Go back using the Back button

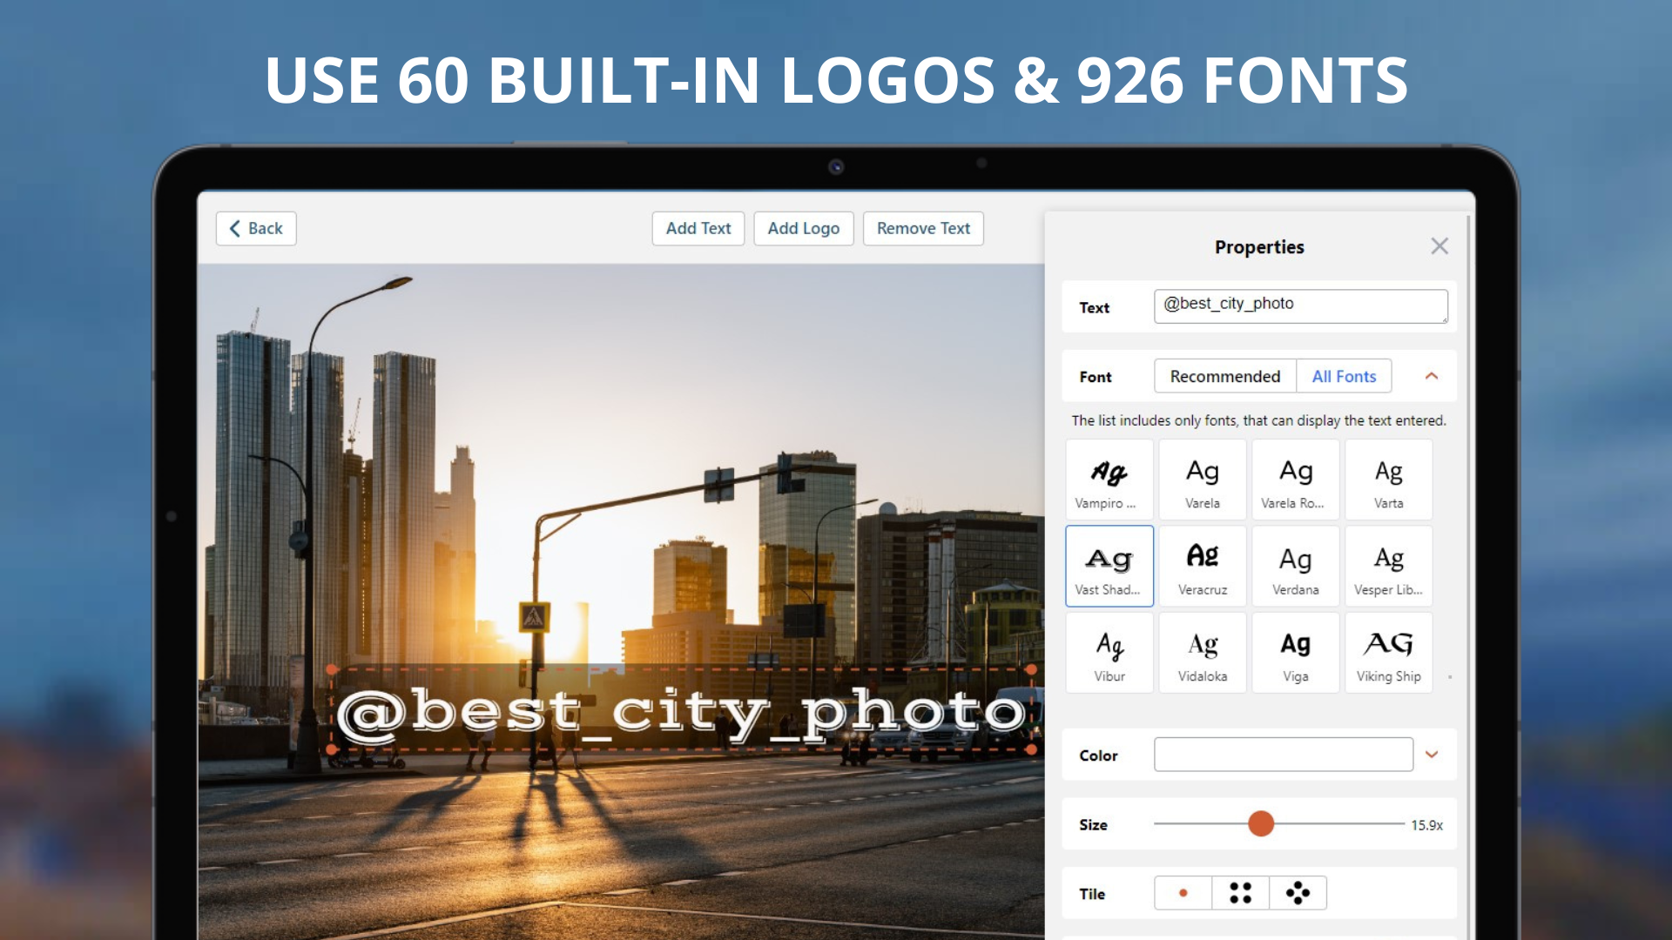pos(256,228)
